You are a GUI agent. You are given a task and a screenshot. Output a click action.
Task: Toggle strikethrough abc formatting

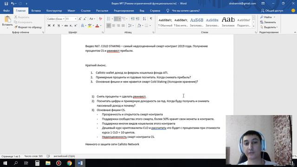(x=66, y=26)
